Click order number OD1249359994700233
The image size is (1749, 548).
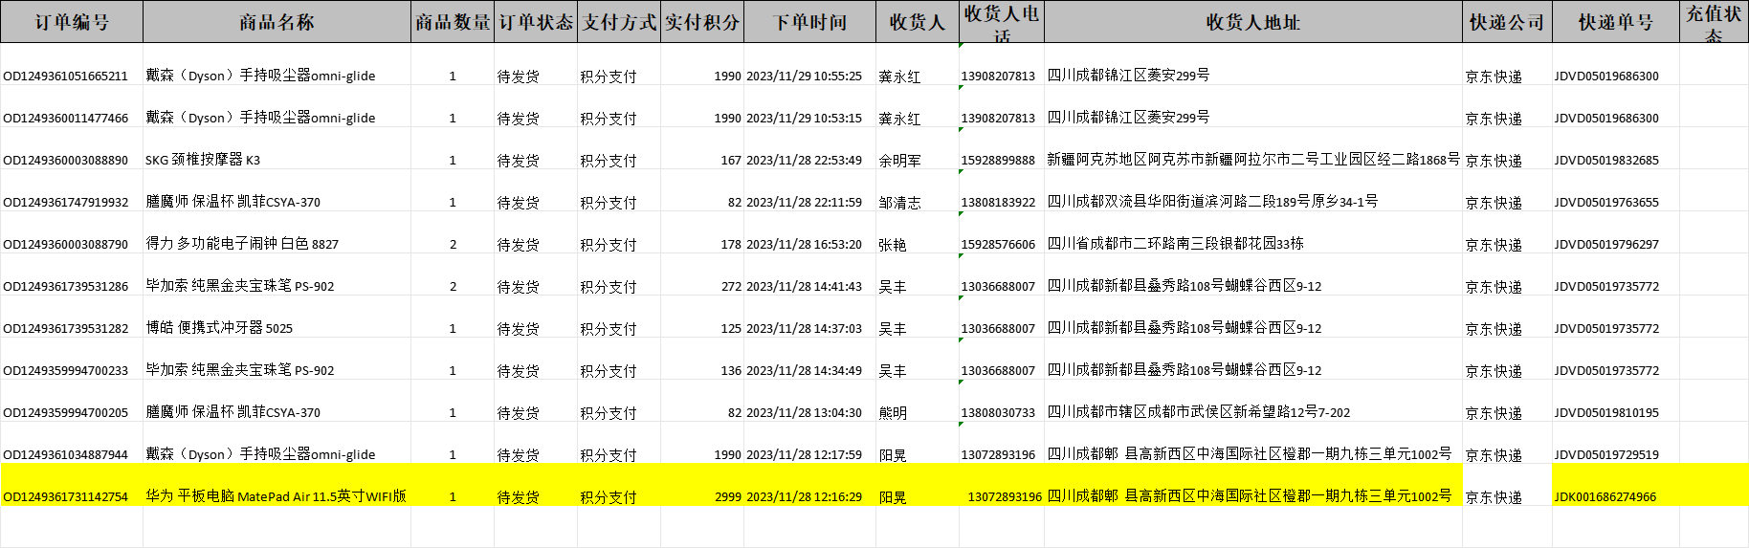[65, 371]
